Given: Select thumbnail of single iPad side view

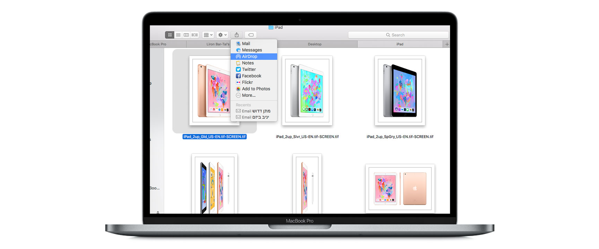Looking at the screenshot, I should (307, 184).
